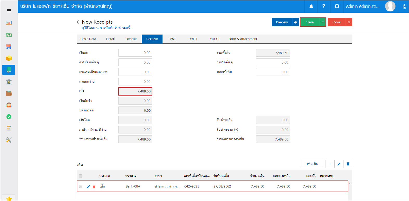Delete the Bank-004 cheque row with red trash
The image size is (409, 201).
94,186
